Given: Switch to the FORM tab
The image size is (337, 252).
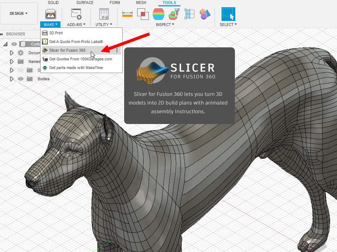Looking at the screenshot, I should [x=115, y=3].
